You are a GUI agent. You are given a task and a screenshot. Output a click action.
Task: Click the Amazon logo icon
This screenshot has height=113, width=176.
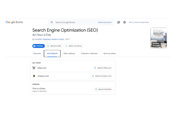pyautogui.click(x=34, y=76)
